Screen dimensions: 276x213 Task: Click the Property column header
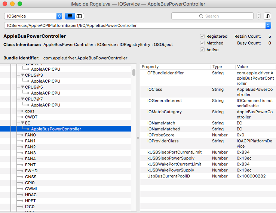coord(175,67)
